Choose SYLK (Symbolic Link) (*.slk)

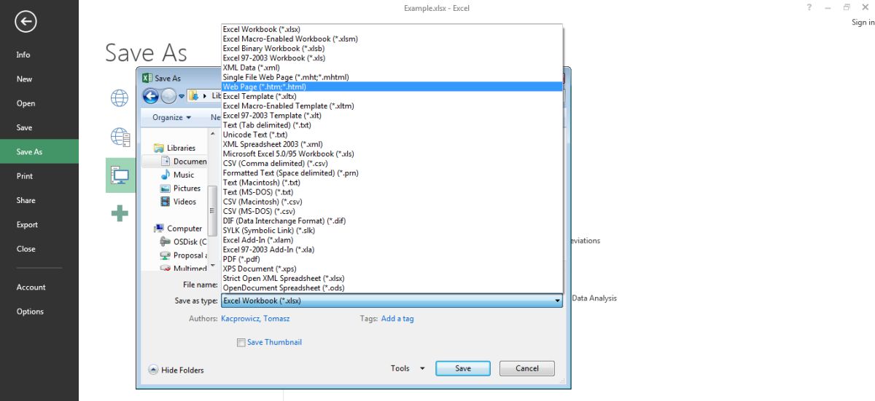pyautogui.click(x=392, y=231)
